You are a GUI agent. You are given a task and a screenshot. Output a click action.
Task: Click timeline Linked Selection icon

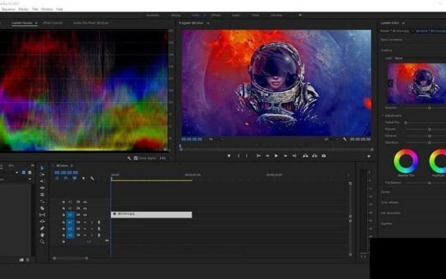point(74,178)
